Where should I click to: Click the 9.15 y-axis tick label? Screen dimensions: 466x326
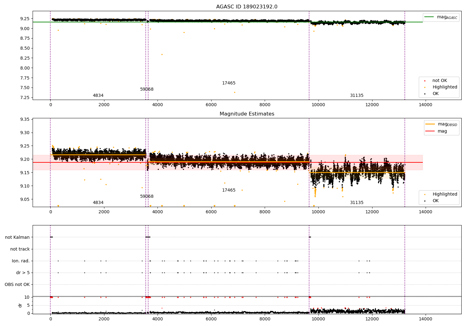click(25, 173)
